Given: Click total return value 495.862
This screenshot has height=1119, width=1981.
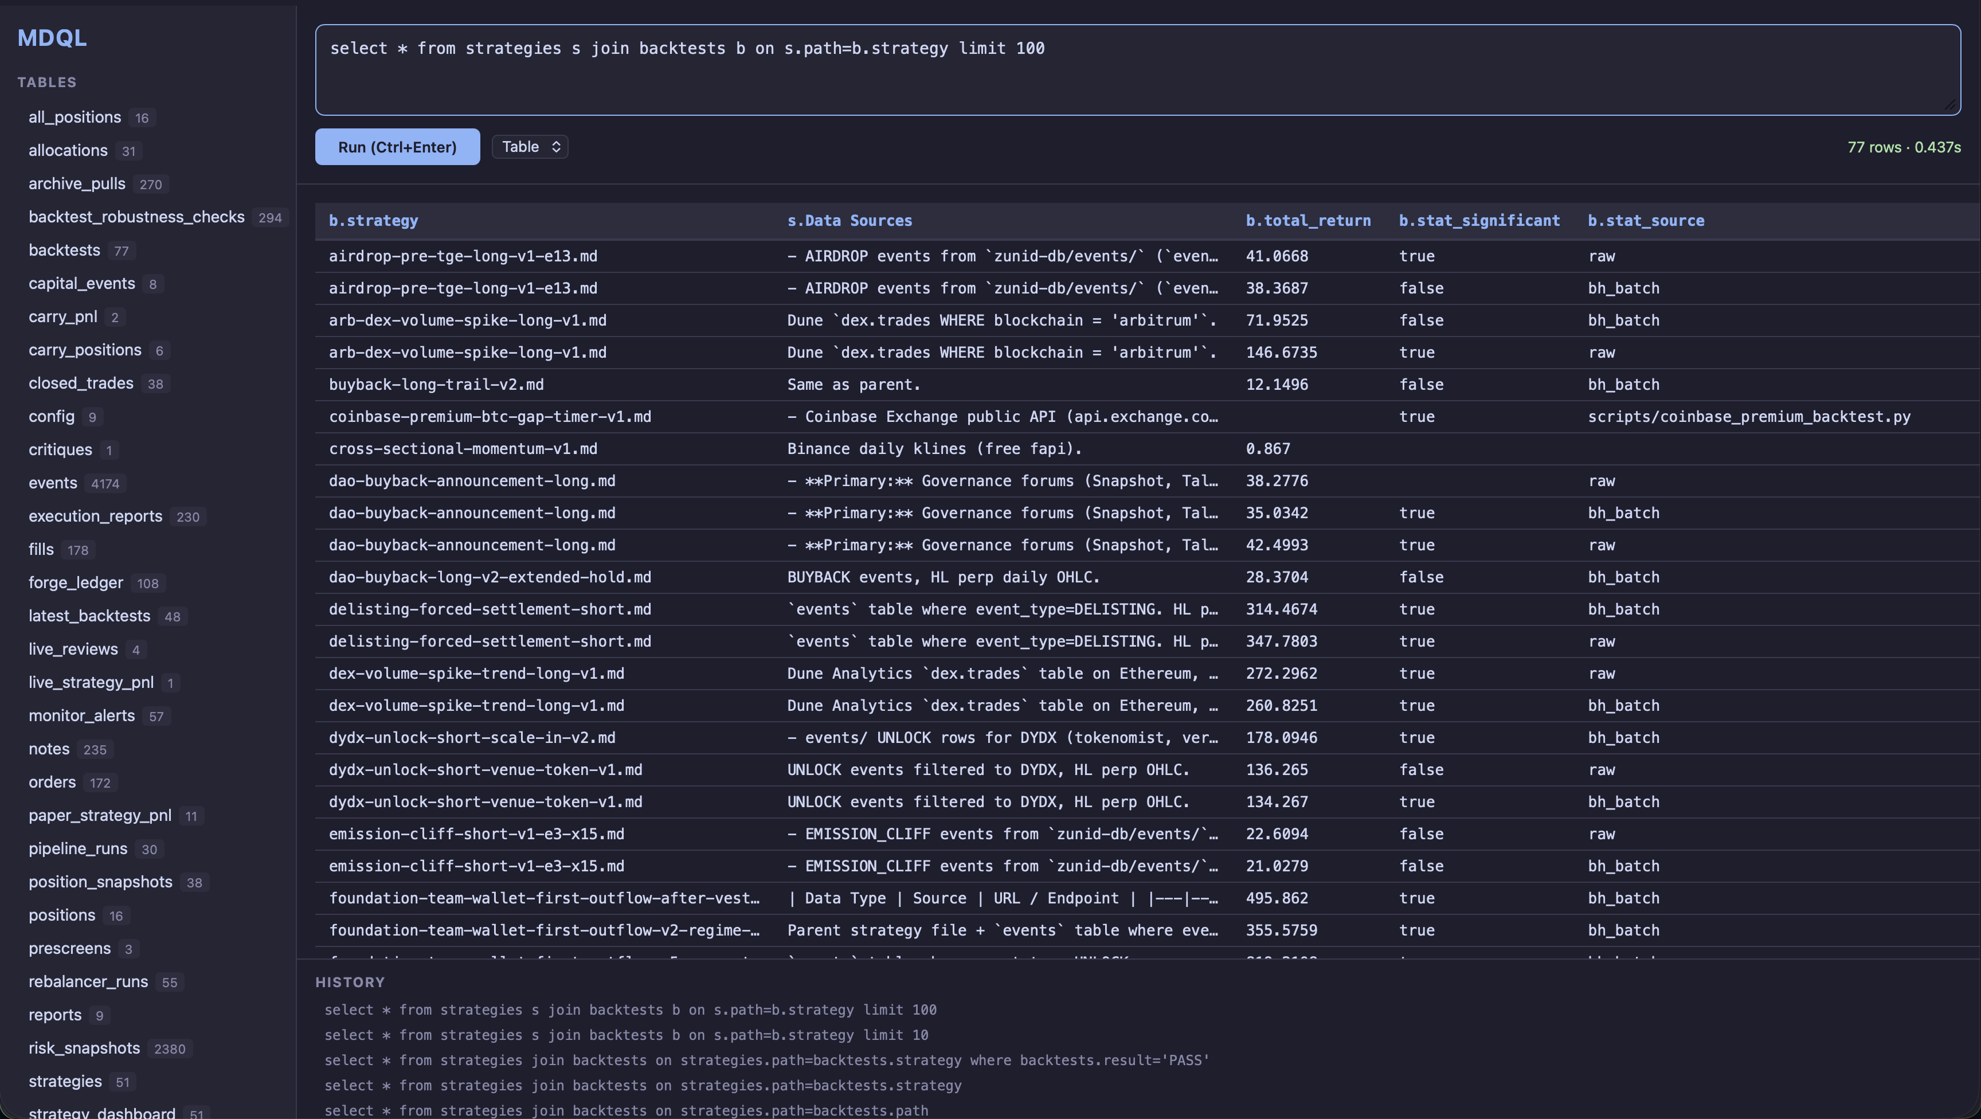Looking at the screenshot, I should (x=1277, y=898).
